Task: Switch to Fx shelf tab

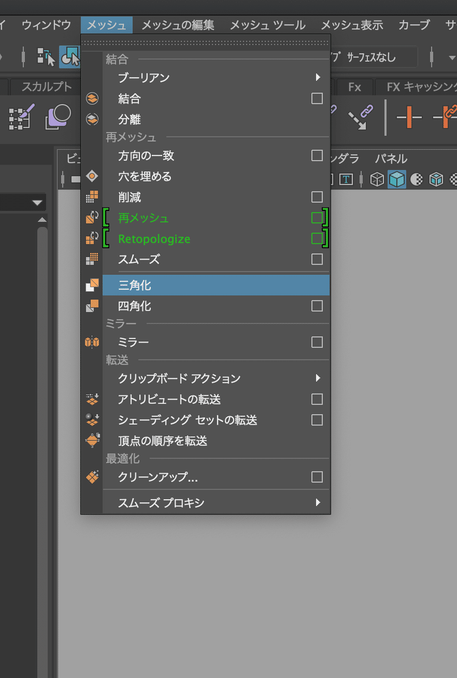Action: (x=355, y=87)
